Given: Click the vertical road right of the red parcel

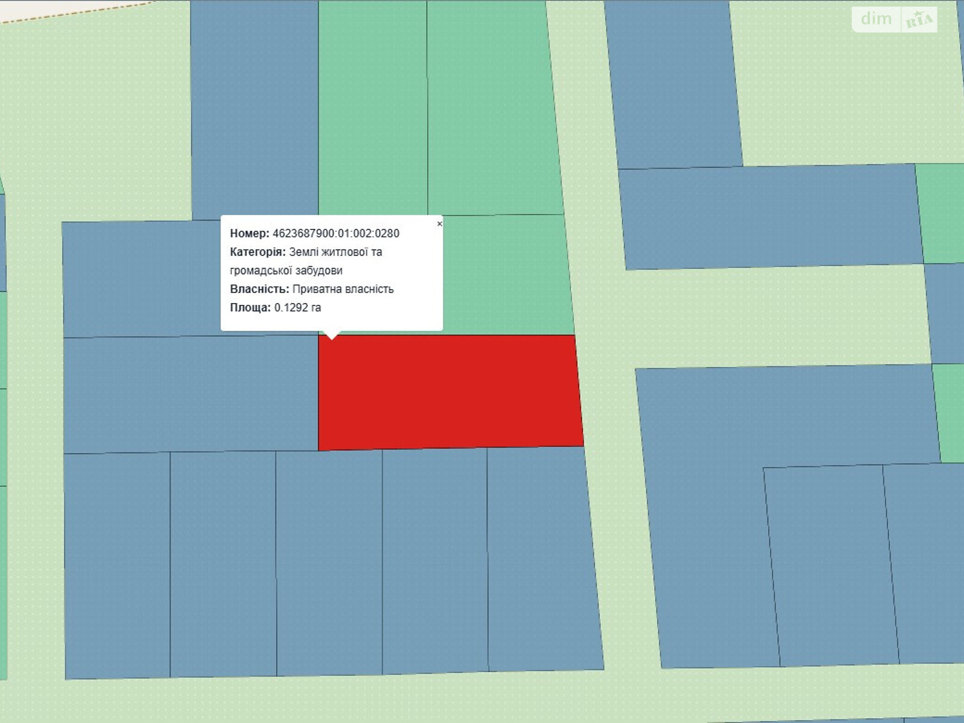Looking at the screenshot, I should 609,422.
